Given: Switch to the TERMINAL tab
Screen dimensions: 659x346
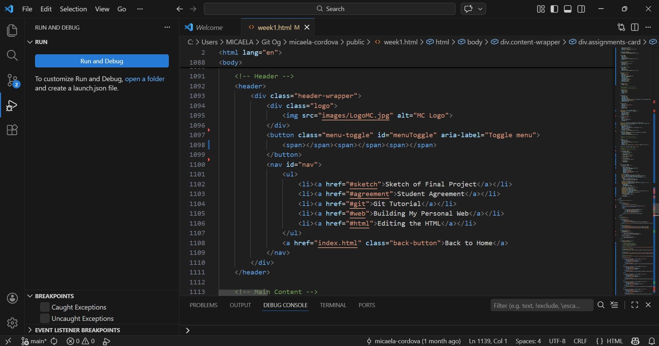Looking at the screenshot, I should [333, 305].
